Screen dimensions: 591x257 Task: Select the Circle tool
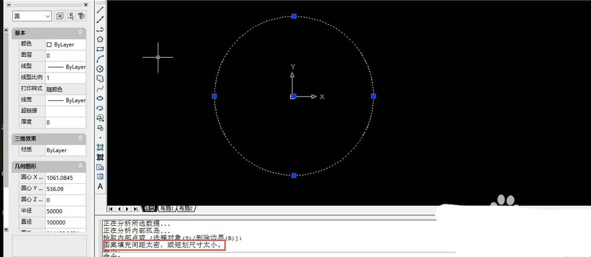[x=100, y=69]
